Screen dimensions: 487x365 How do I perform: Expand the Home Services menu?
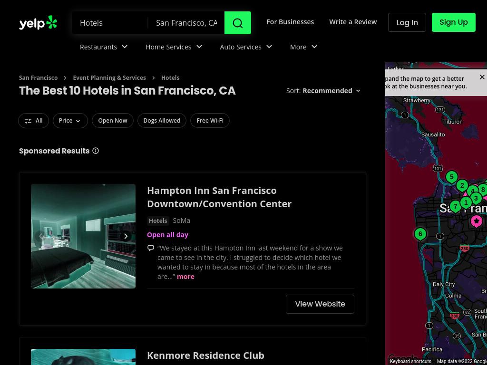click(174, 47)
